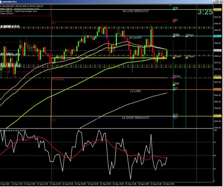Click the DH4 level marker label
The width and height of the screenshot is (223, 187).
pos(175,8)
